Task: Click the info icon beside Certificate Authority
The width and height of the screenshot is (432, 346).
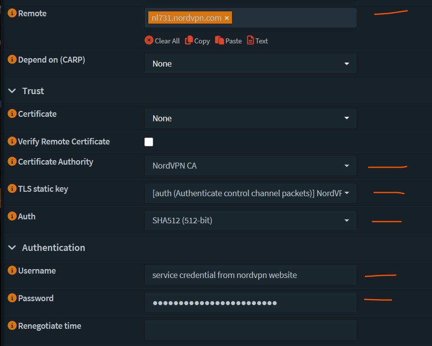Action: pos(12,162)
